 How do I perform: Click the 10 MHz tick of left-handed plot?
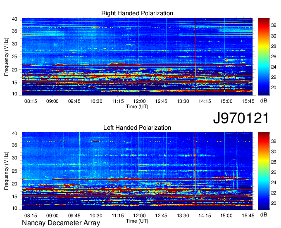click(15, 208)
